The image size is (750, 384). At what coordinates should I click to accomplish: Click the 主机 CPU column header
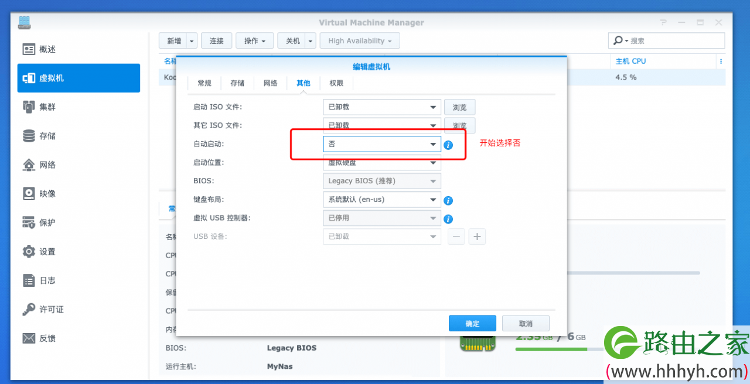pyautogui.click(x=630, y=61)
